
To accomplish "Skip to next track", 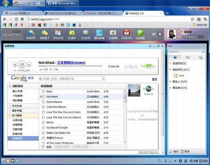I will tap(29, 64).
